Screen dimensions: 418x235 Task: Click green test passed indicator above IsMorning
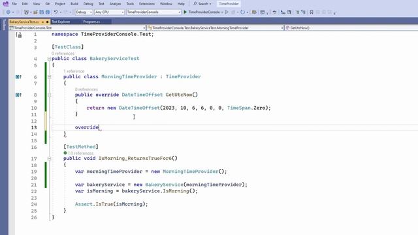[65, 153]
